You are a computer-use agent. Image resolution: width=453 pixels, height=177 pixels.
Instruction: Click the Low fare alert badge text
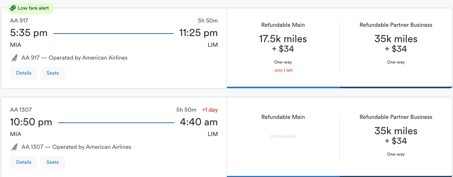click(34, 8)
